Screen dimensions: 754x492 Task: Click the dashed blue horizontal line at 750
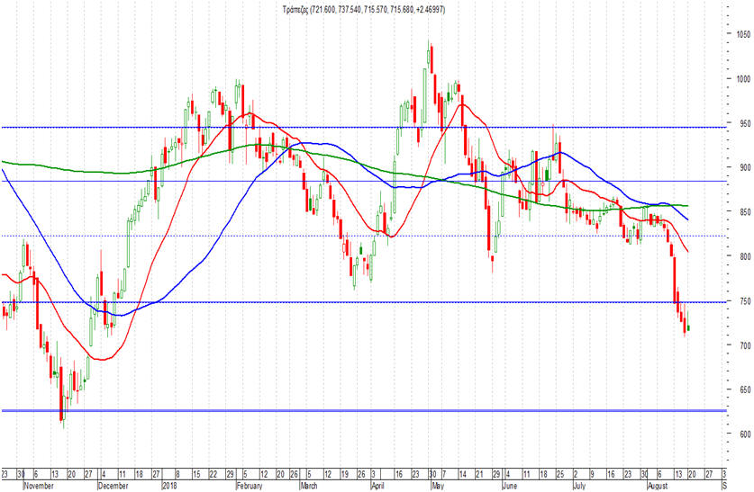click(x=363, y=302)
